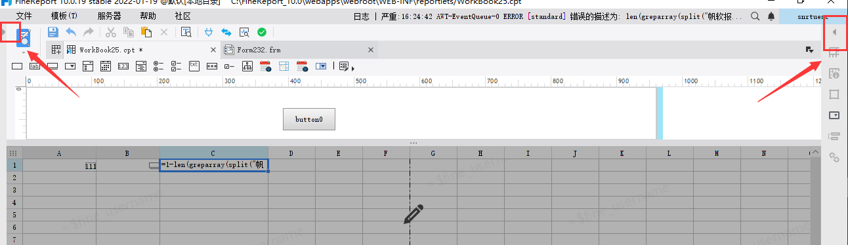Open hyperlink panel in right sidebar
The height and width of the screenshot is (245, 848).
pyautogui.click(x=834, y=157)
